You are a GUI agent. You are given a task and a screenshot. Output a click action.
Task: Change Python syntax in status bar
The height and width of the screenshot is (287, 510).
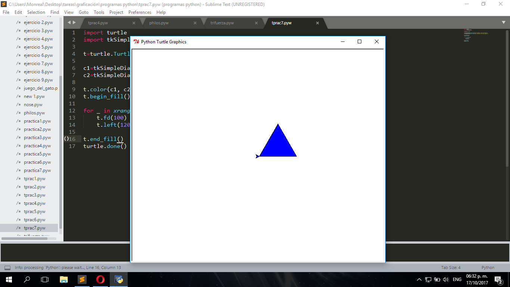click(x=488, y=268)
